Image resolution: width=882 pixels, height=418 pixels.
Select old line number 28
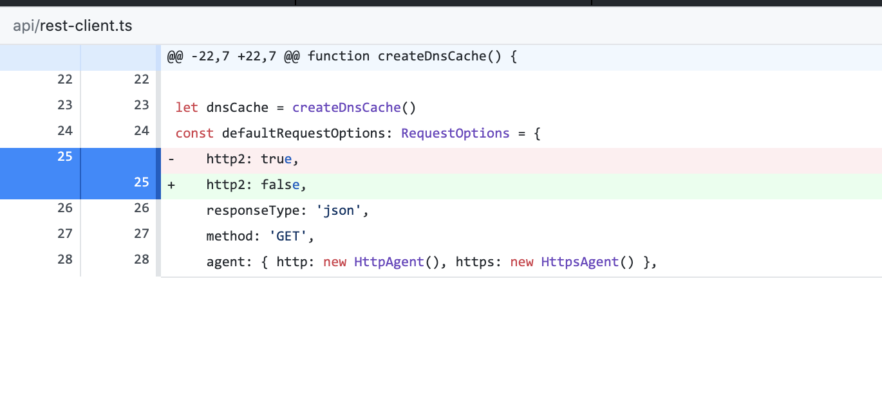click(65, 259)
